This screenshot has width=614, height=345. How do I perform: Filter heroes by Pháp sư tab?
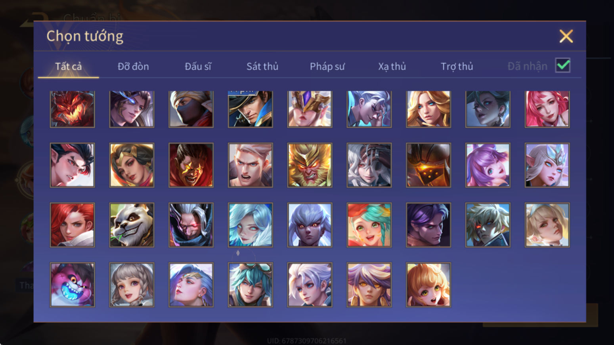pos(327,66)
